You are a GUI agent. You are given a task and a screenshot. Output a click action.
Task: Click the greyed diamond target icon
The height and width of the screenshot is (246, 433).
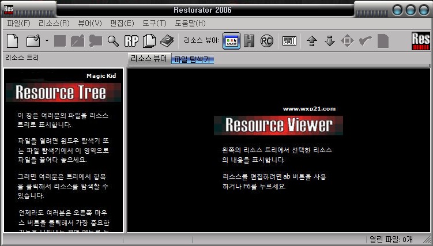347,41
